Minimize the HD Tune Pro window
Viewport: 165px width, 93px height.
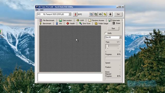point(118,7)
